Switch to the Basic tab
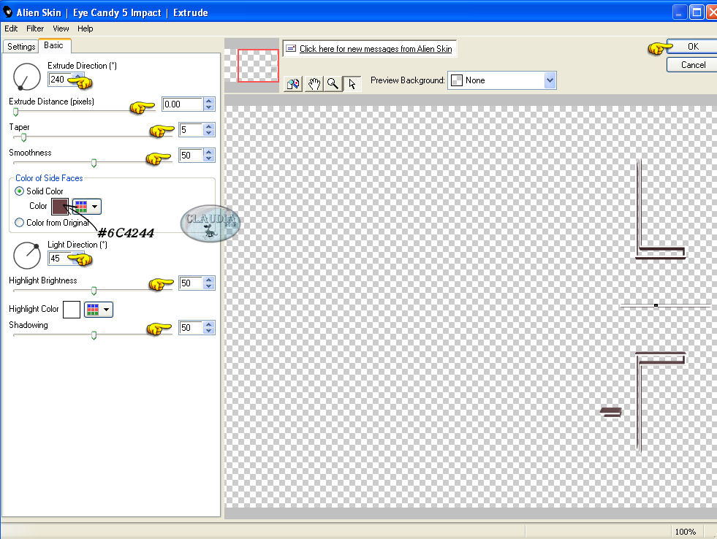717x539 pixels. [x=54, y=45]
